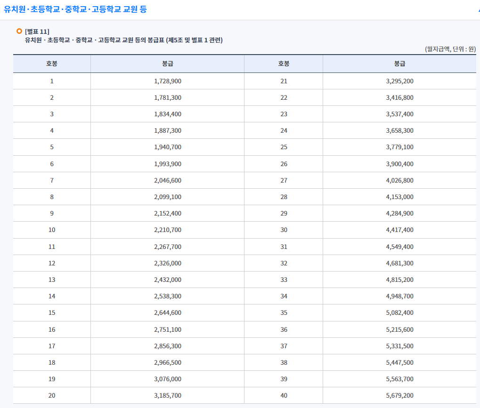
Task: Click the salary cell 4,153,000
Action: pos(399,197)
